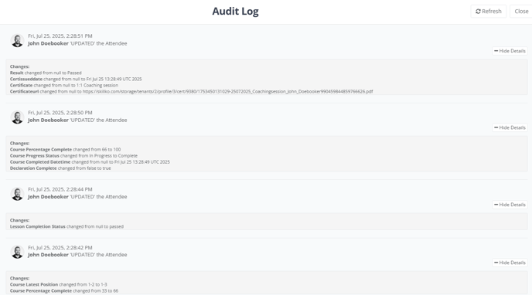Screen dimensions: 532x295
Task: Click the Course Progress Status change line
Action: point(73,156)
